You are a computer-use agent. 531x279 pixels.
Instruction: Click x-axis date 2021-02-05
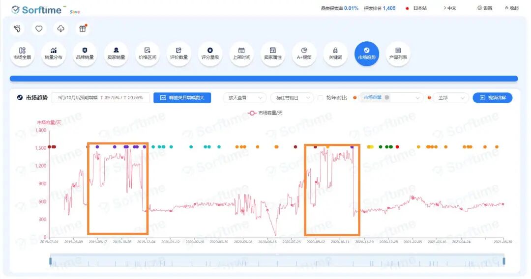[413, 242]
